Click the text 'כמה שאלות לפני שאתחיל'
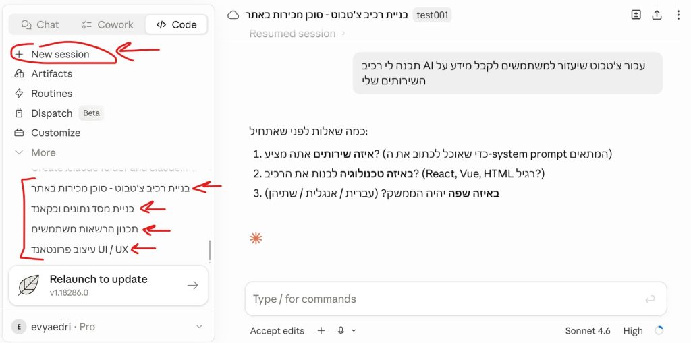Viewport: 691px width, 343px height. 308,131
